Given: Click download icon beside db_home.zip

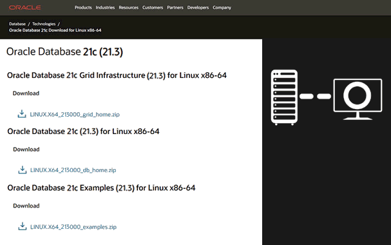Looking at the screenshot, I should pos(23,170).
